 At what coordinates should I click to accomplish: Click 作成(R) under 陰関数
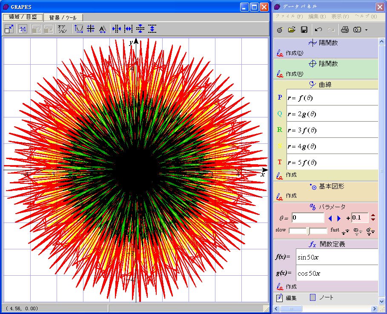pyautogui.click(x=290, y=74)
